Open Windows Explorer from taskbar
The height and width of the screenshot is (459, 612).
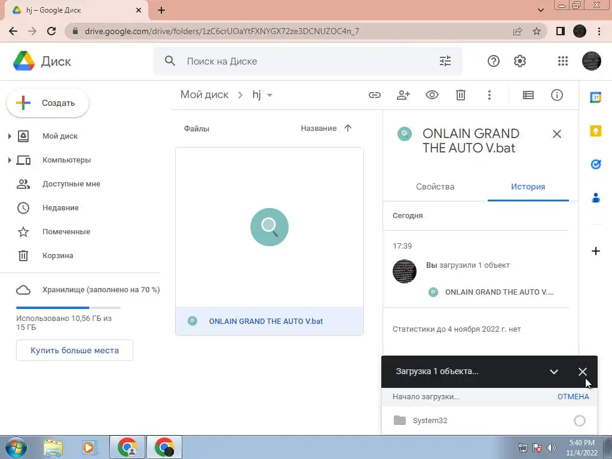[x=53, y=448]
